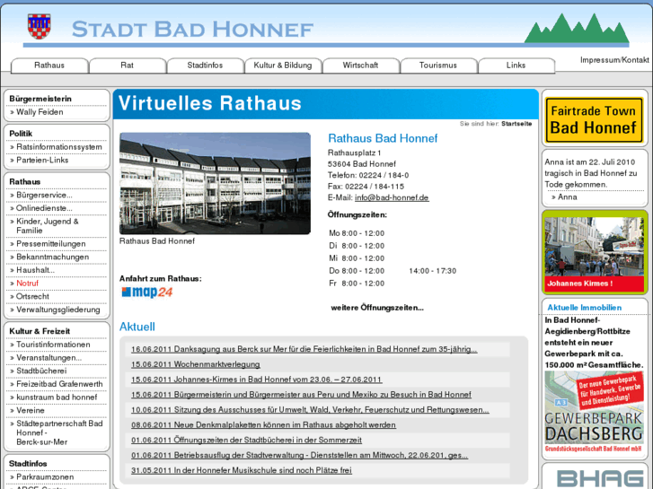Open Freizeitbad Grafenwerth link
This screenshot has height=489, width=653.
click(x=59, y=384)
